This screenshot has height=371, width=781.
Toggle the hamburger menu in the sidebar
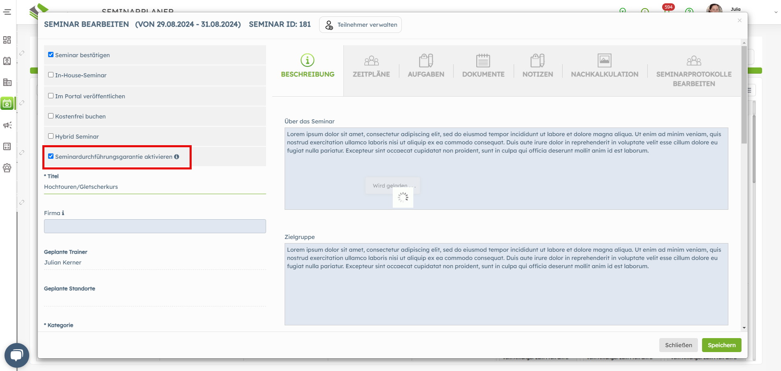[7, 12]
